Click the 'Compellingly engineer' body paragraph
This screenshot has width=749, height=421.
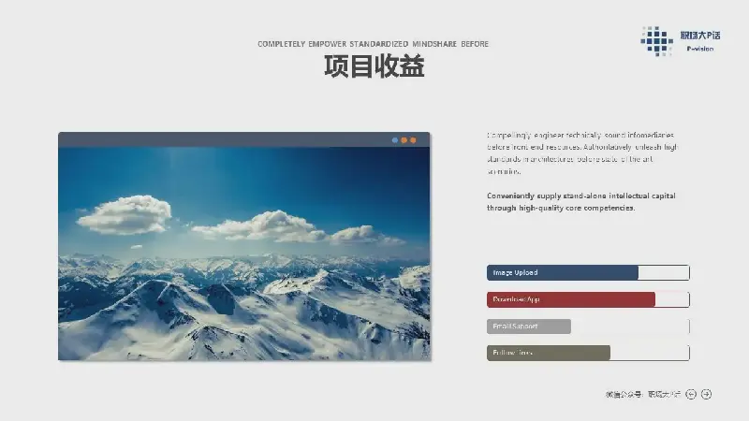click(580, 153)
